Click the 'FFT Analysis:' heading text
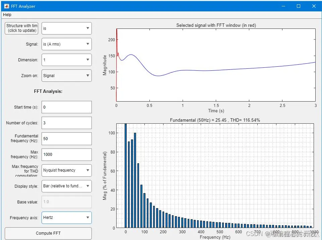This screenshot has height=240, width=322. pos(48,92)
